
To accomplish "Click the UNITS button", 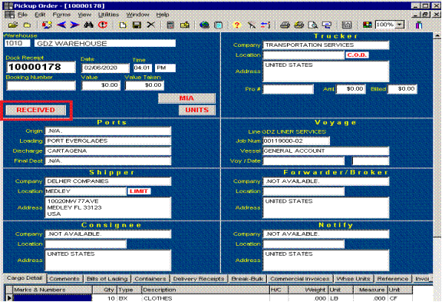I will coord(196,110).
